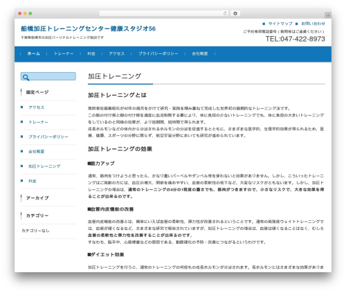
Task: Click the カテゴリーなし text
Action: tap(35, 231)
